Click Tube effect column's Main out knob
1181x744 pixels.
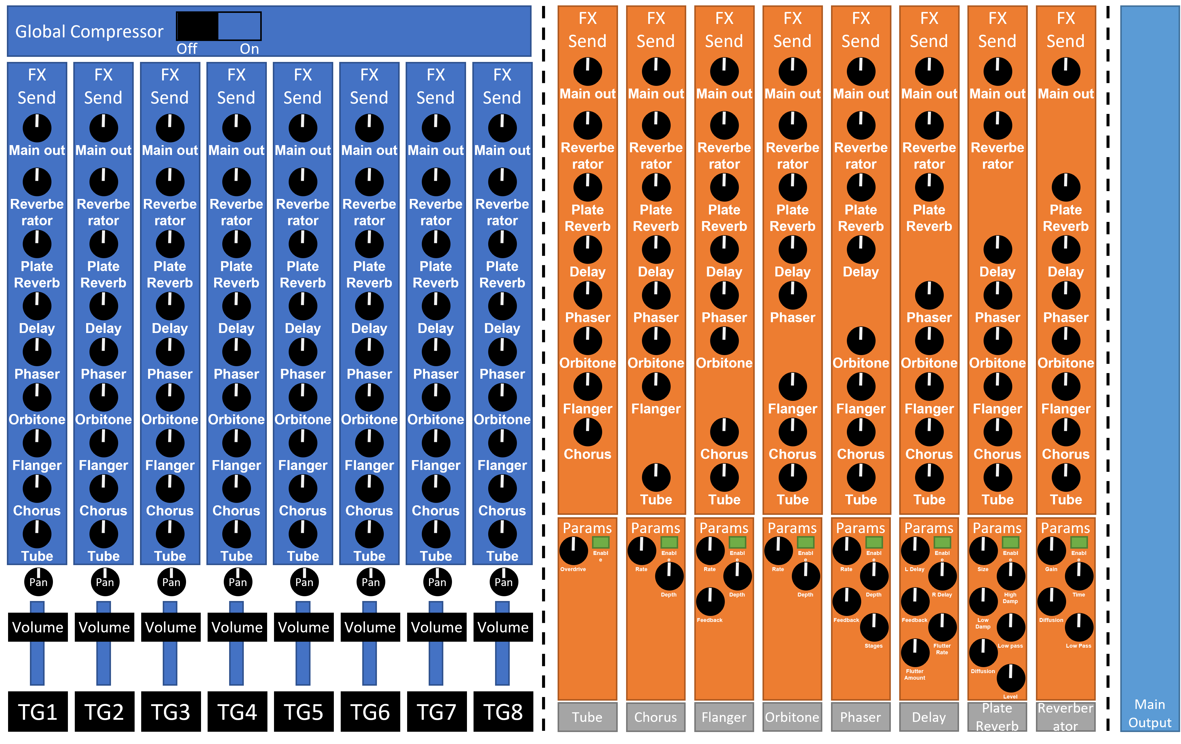[x=588, y=71]
